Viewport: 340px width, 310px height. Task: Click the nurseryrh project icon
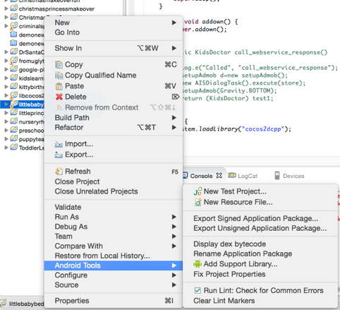point(14,121)
